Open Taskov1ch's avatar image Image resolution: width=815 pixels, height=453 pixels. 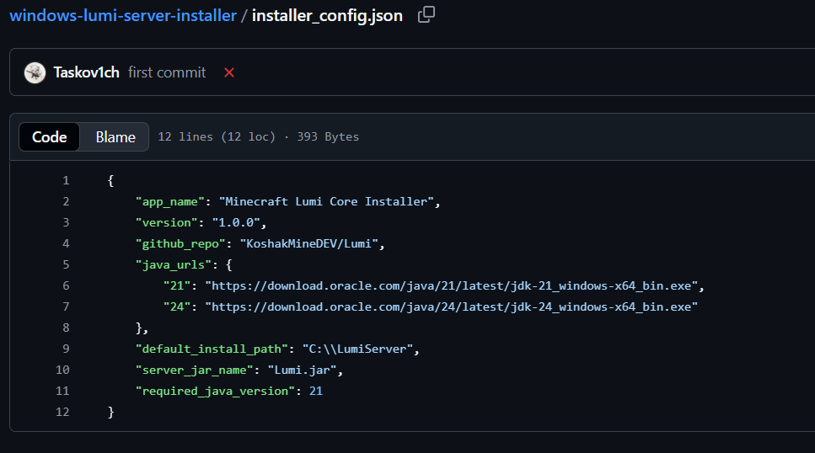[x=35, y=72]
